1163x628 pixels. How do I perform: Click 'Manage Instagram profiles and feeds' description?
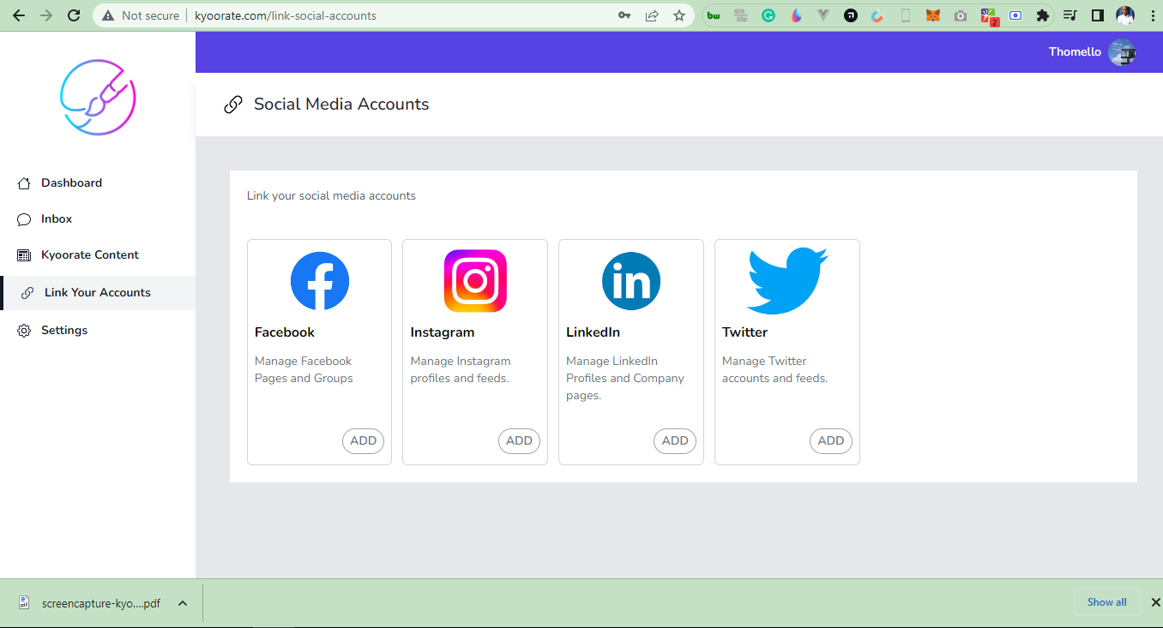tap(461, 370)
